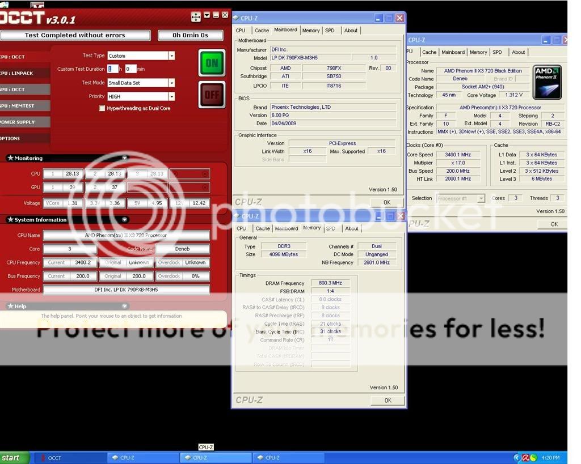
Task: Click the BIOS date '04/24/2009'
Action: (x=332, y=123)
